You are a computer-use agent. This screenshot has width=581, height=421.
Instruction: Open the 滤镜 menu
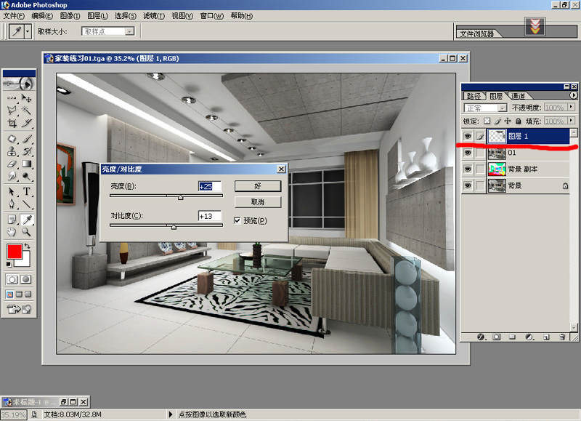click(x=154, y=16)
